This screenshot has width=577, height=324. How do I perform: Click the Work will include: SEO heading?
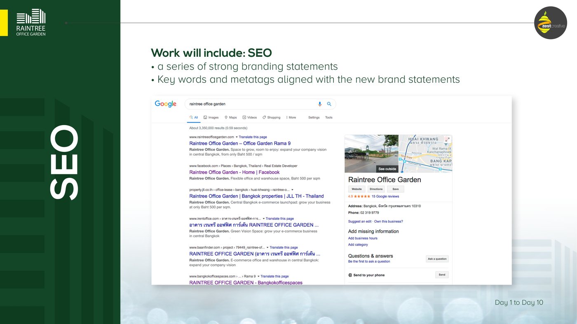pyautogui.click(x=211, y=53)
